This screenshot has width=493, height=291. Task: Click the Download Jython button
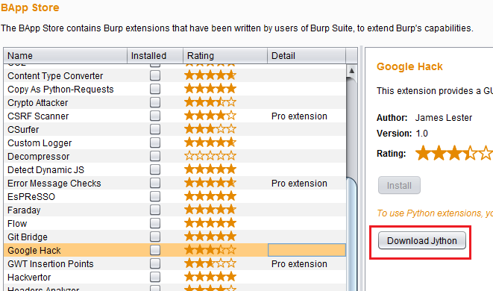(x=421, y=241)
